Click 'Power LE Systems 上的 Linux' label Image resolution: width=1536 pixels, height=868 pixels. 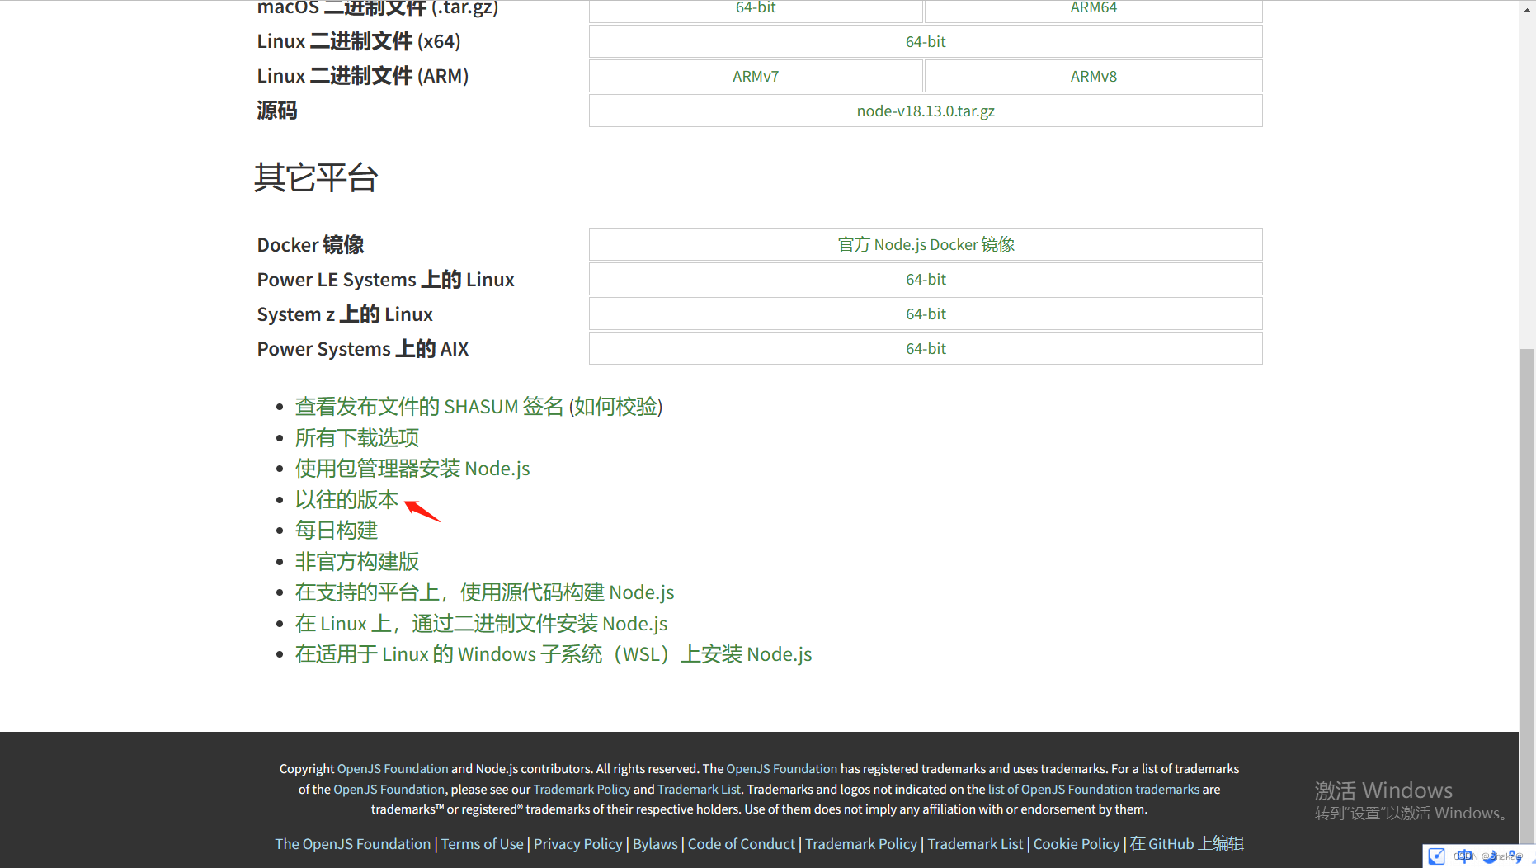(385, 280)
